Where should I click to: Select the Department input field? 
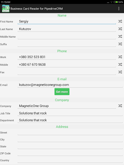pyautogui.click(x=70, y=120)
